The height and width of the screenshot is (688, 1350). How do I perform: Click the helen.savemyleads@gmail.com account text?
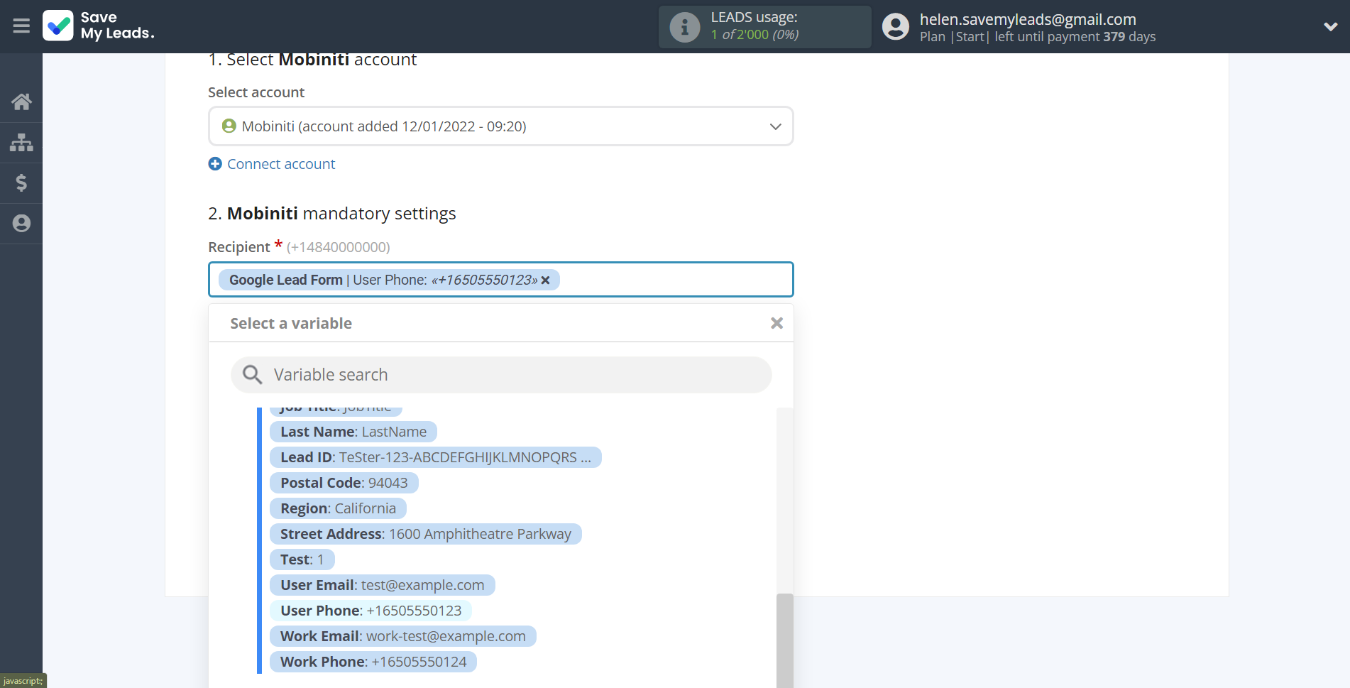[1028, 19]
